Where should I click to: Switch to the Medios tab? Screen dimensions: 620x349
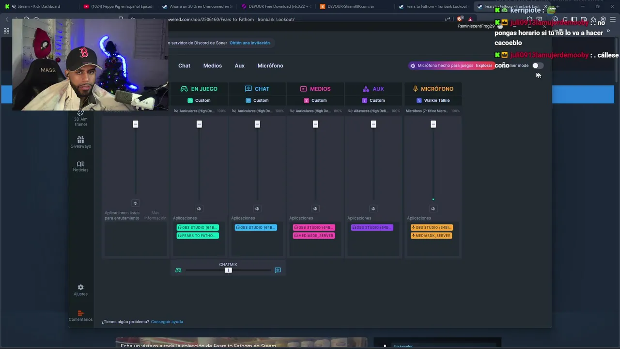point(213,65)
